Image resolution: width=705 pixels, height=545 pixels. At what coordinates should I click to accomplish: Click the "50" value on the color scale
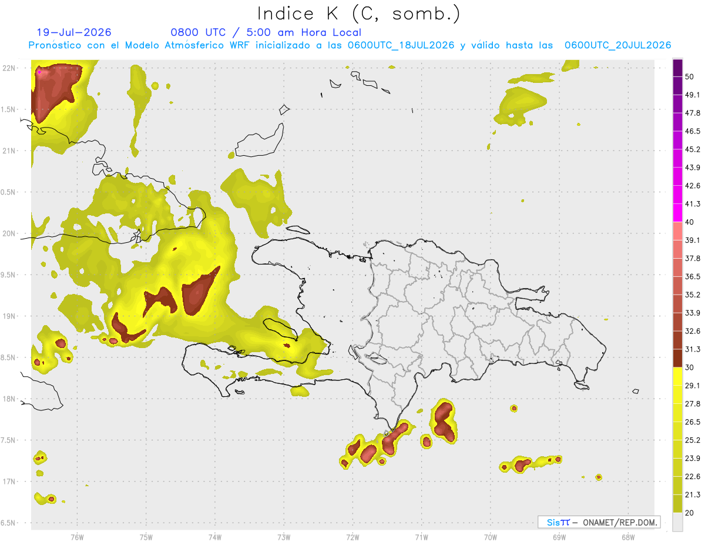tap(690, 76)
